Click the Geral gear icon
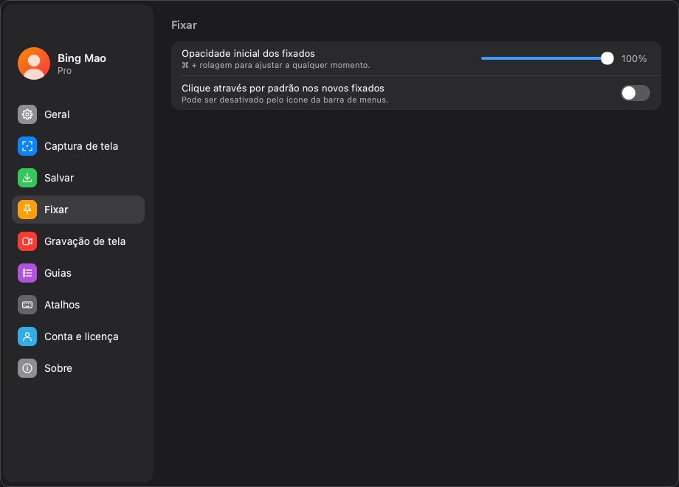Viewport: 679px width, 487px height. pos(27,114)
